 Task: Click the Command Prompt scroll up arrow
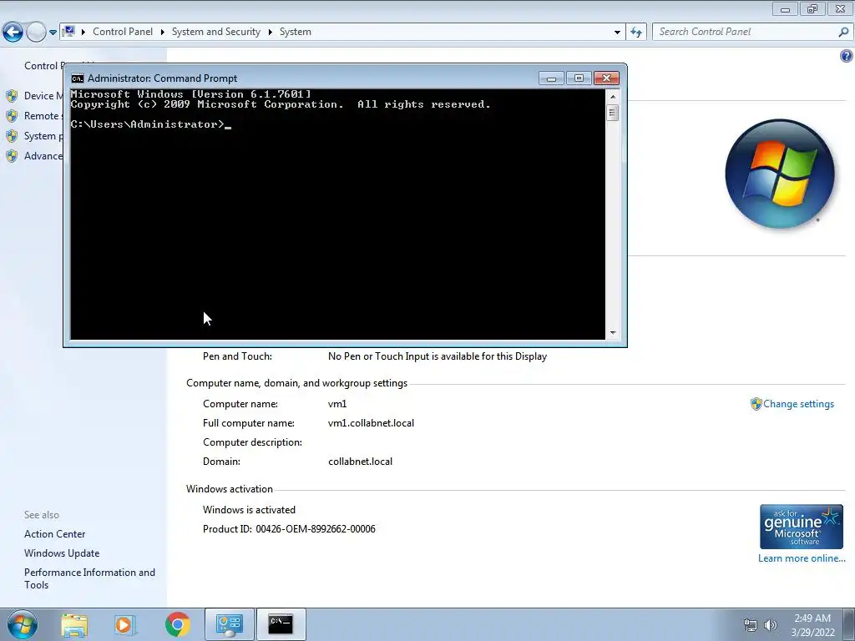click(x=613, y=97)
